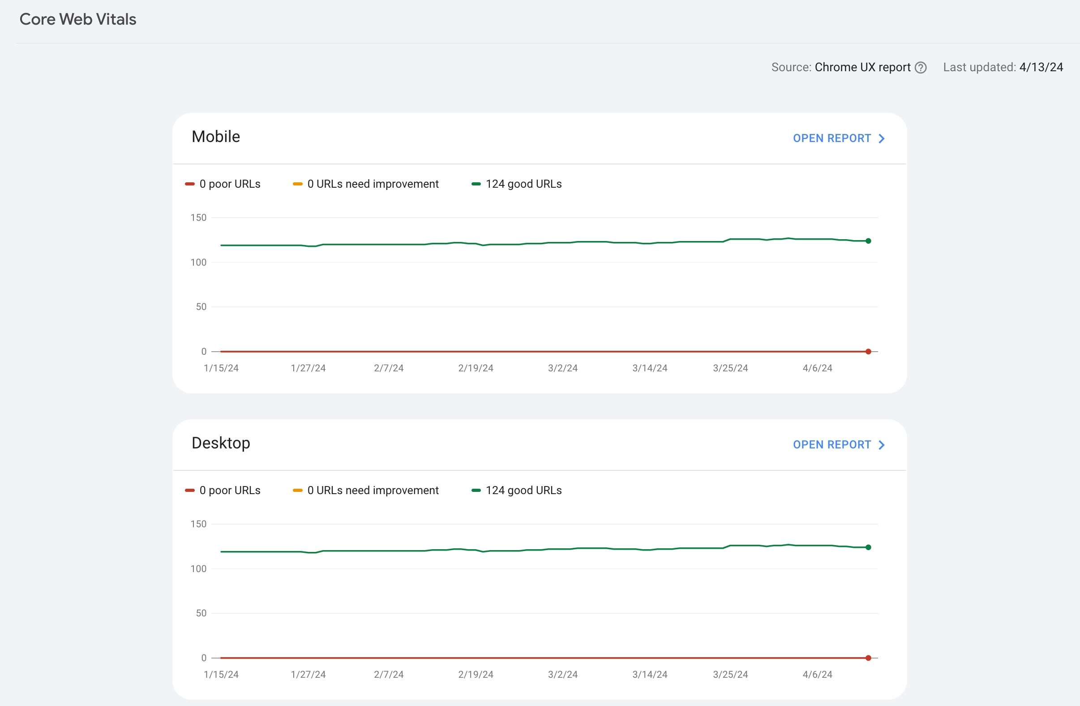
Task: Toggle Desktop '124 good URLs' legend item
Action: click(517, 491)
